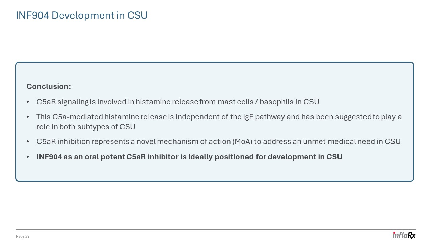Click the line role in both subtypes of CSU
This screenshot has height=243, width=432.
(86, 127)
